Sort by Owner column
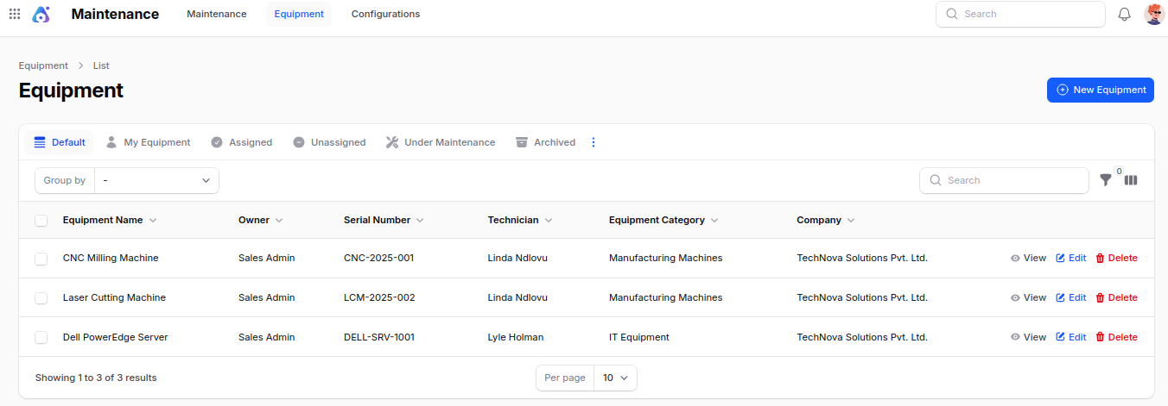This screenshot has width=1168, height=406. click(x=261, y=220)
